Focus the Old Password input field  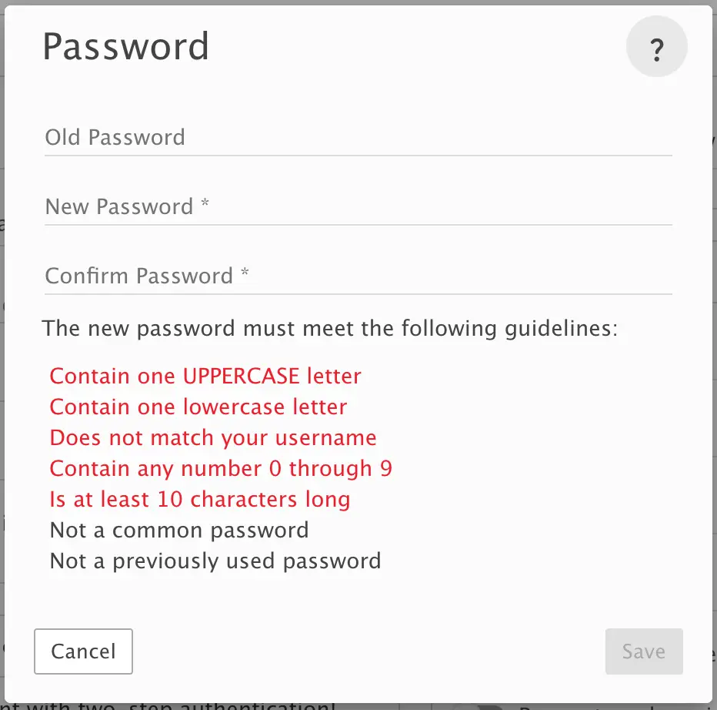point(358,139)
